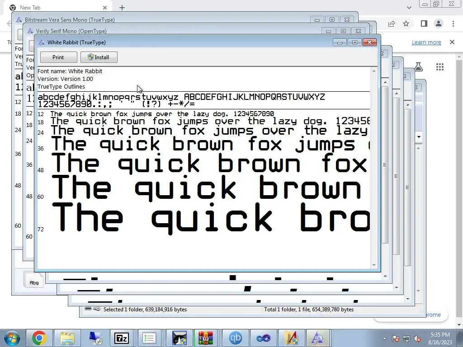Open Search Labs flask icon

[419, 67]
